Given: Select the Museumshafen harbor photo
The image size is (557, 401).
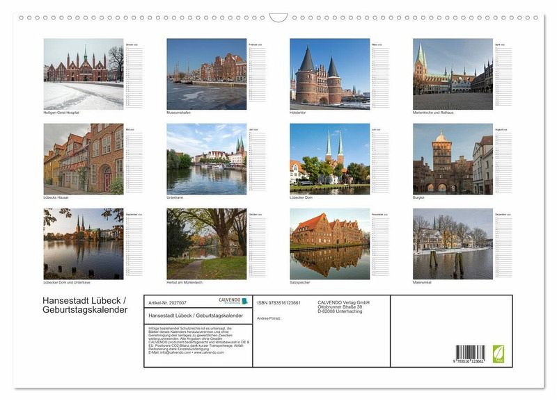Looking at the screenshot, I should 206,74.
